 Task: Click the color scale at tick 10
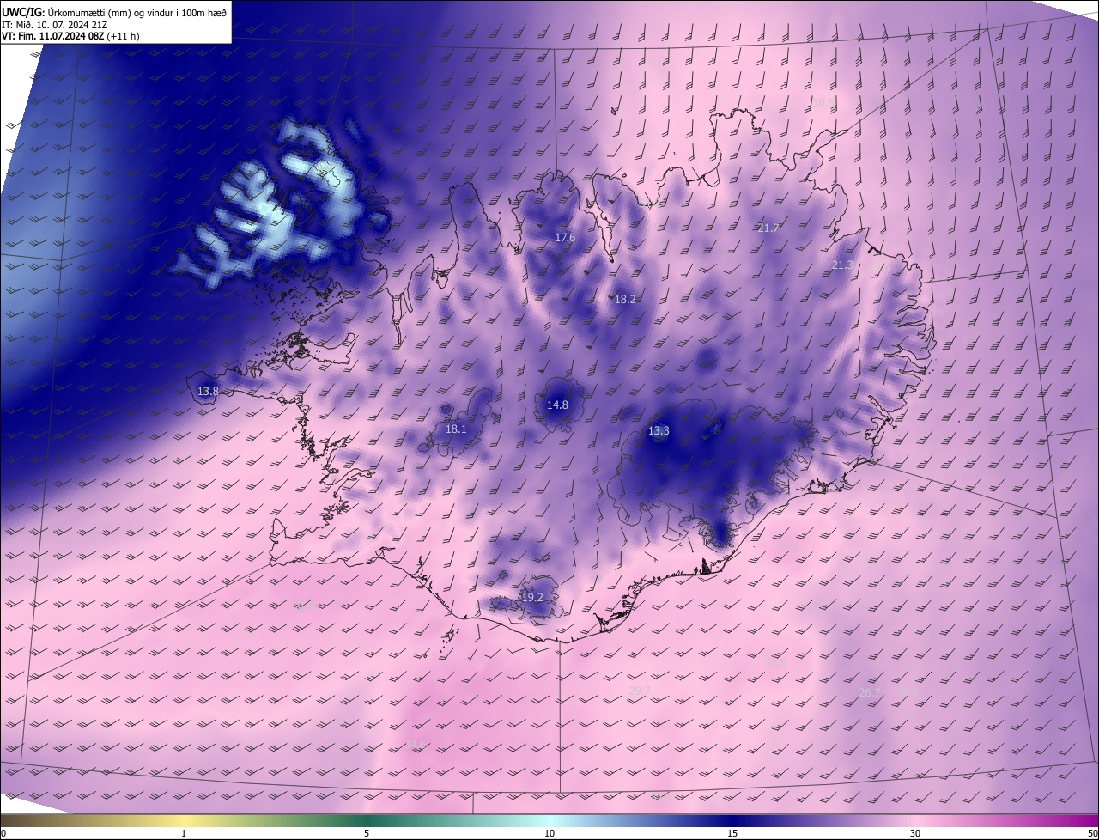pos(549,833)
